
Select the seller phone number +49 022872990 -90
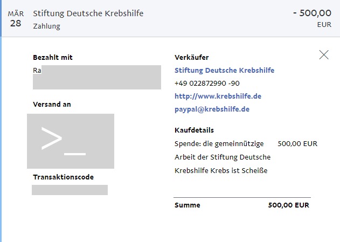coord(207,83)
